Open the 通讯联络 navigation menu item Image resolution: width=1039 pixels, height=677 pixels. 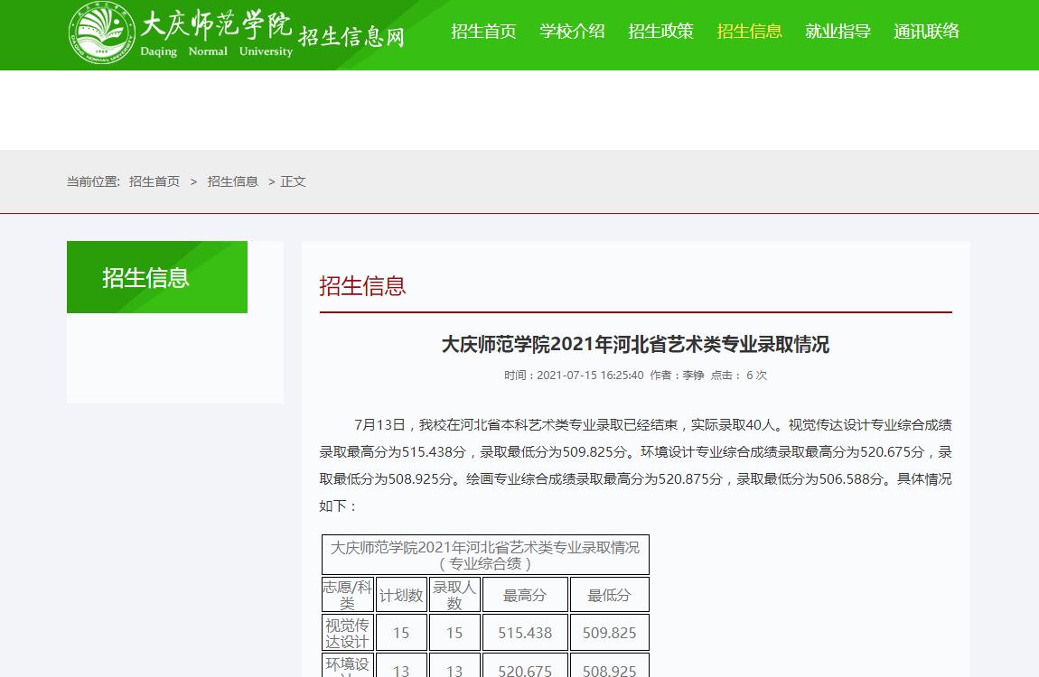926,31
